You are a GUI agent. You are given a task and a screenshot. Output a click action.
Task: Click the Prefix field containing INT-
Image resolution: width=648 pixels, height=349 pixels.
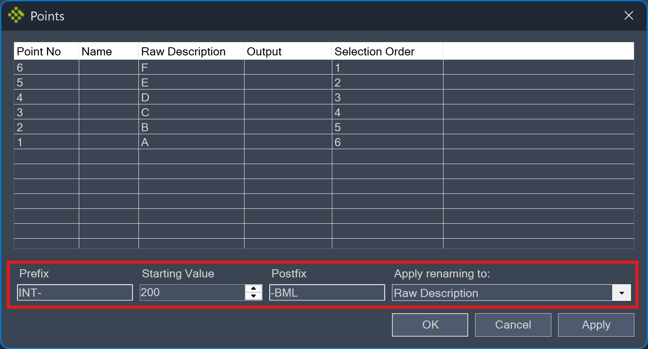tap(75, 293)
